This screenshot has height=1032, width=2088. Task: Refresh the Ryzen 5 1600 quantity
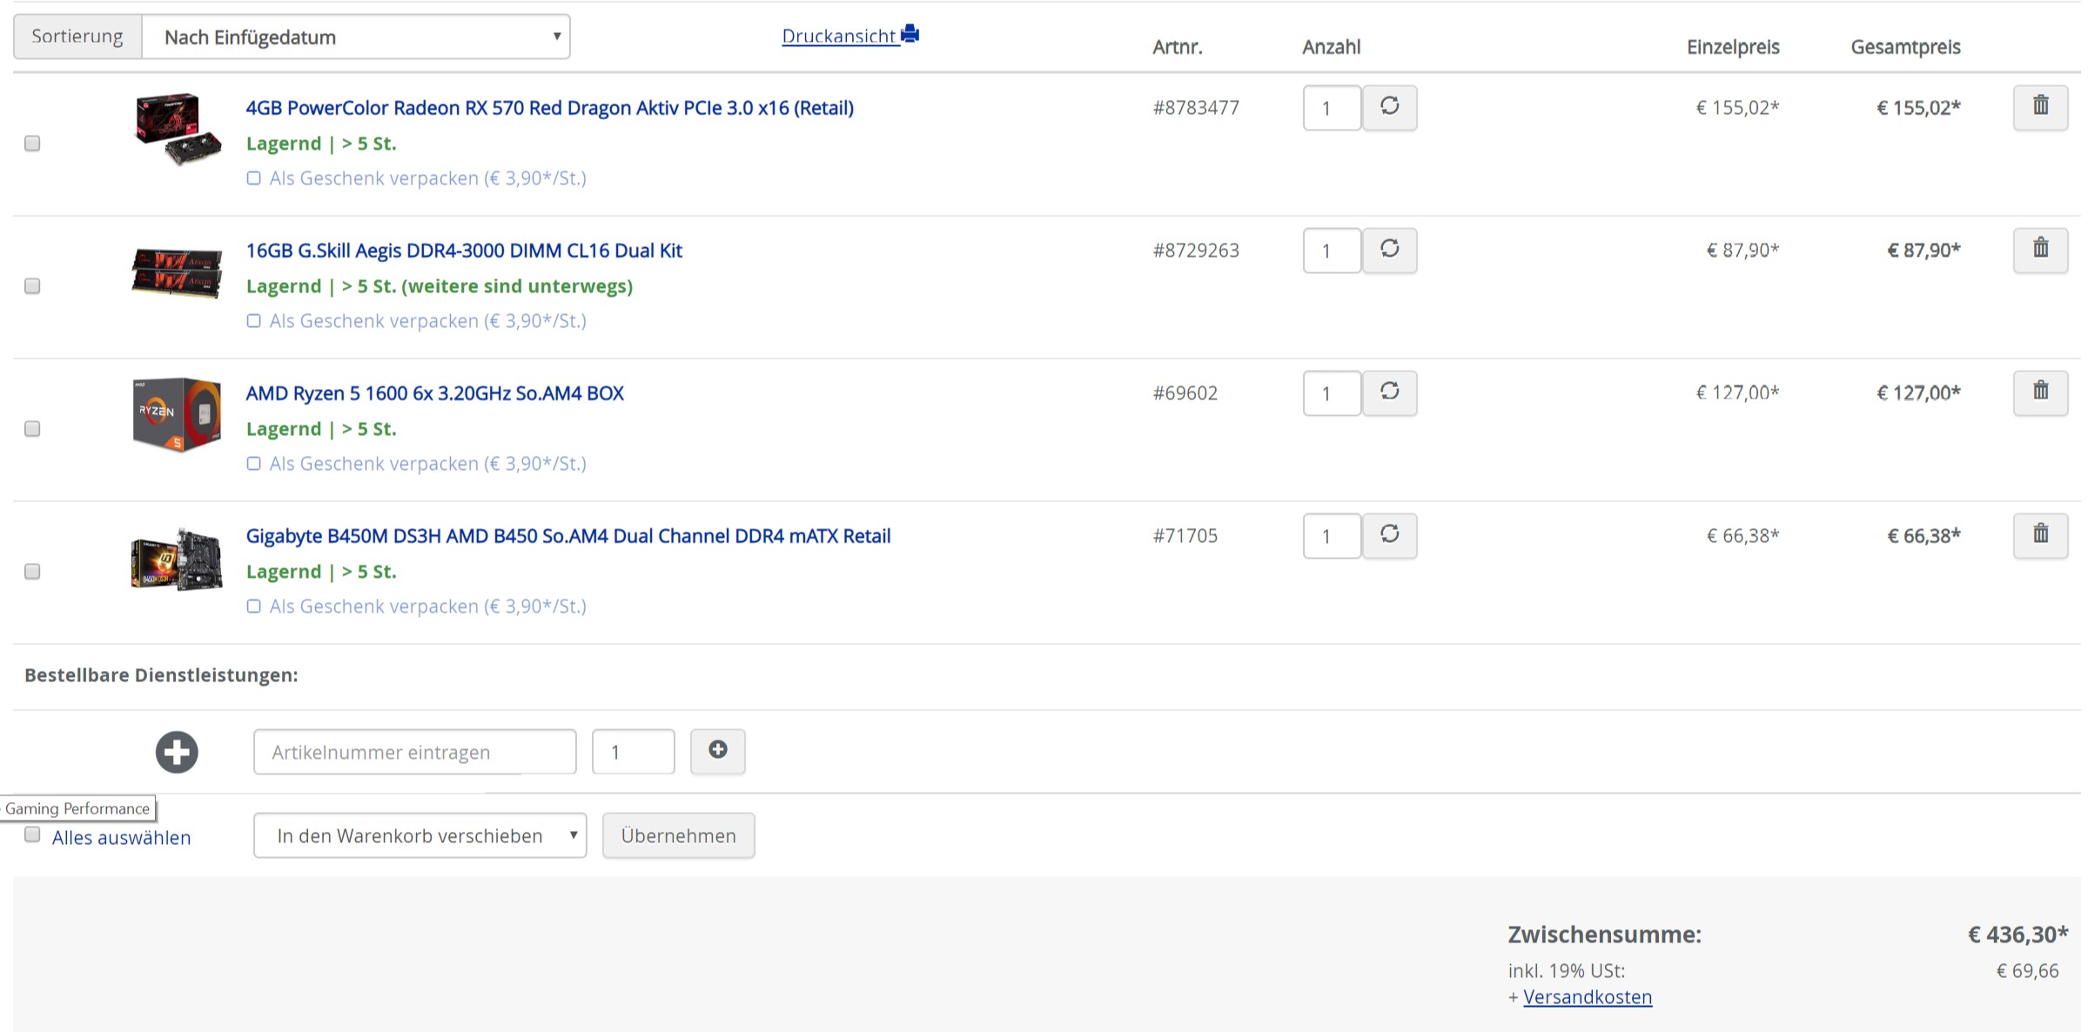coord(1389,392)
